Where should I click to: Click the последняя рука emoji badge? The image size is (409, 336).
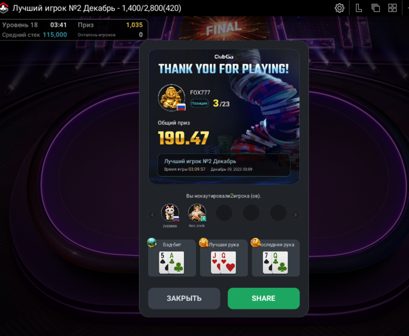pyautogui.click(x=255, y=242)
